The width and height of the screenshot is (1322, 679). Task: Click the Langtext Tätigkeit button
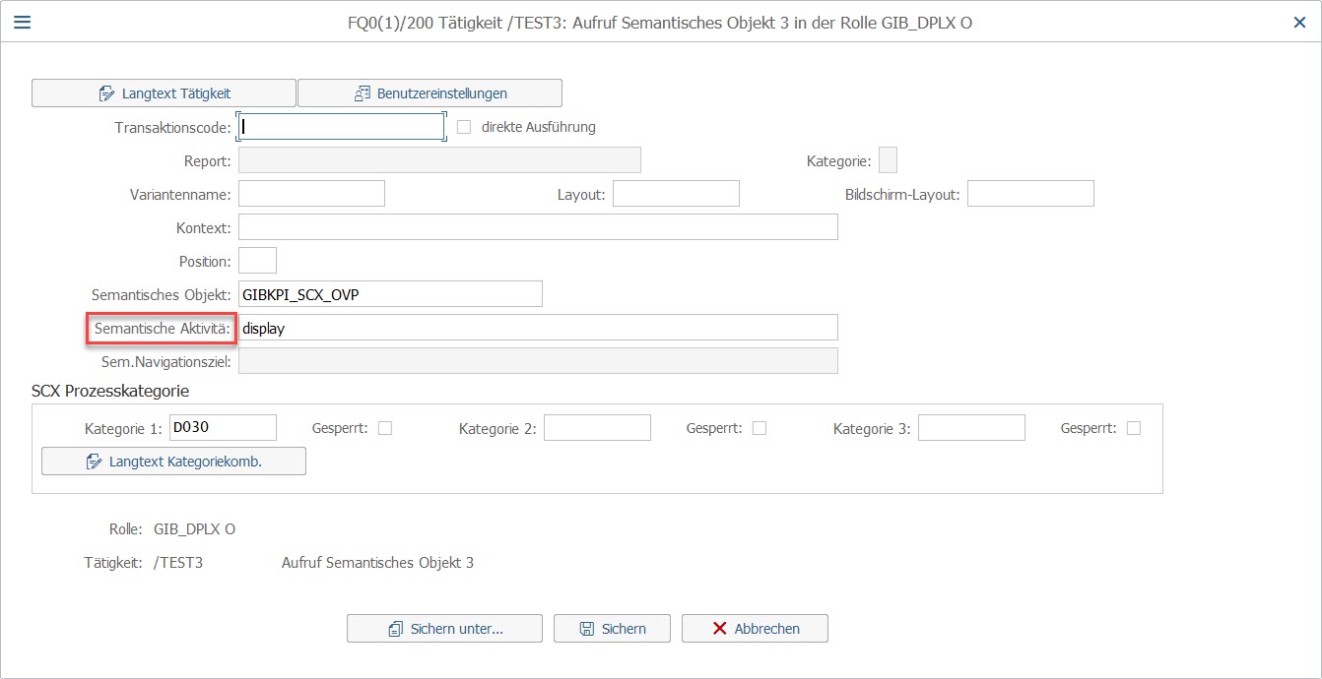click(164, 93)
